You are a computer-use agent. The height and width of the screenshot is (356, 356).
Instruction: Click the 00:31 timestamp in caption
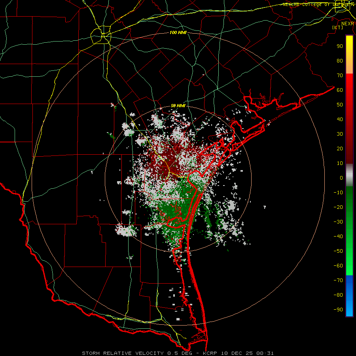(265, 353)
